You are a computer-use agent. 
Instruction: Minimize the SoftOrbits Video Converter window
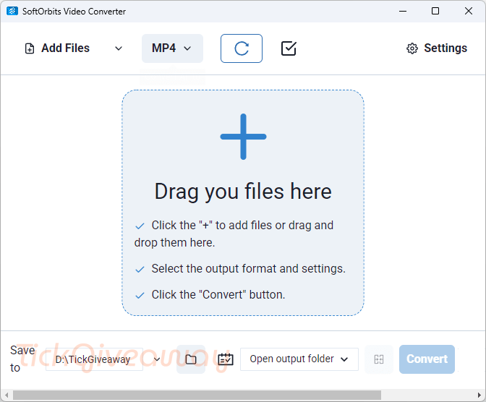403,11
